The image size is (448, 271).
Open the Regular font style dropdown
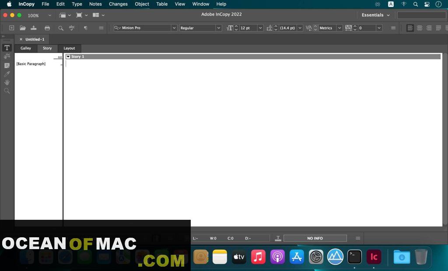click(219, 28)
